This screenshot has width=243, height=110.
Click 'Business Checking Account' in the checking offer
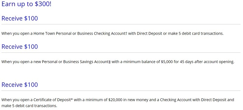click(x=101, y=34)
